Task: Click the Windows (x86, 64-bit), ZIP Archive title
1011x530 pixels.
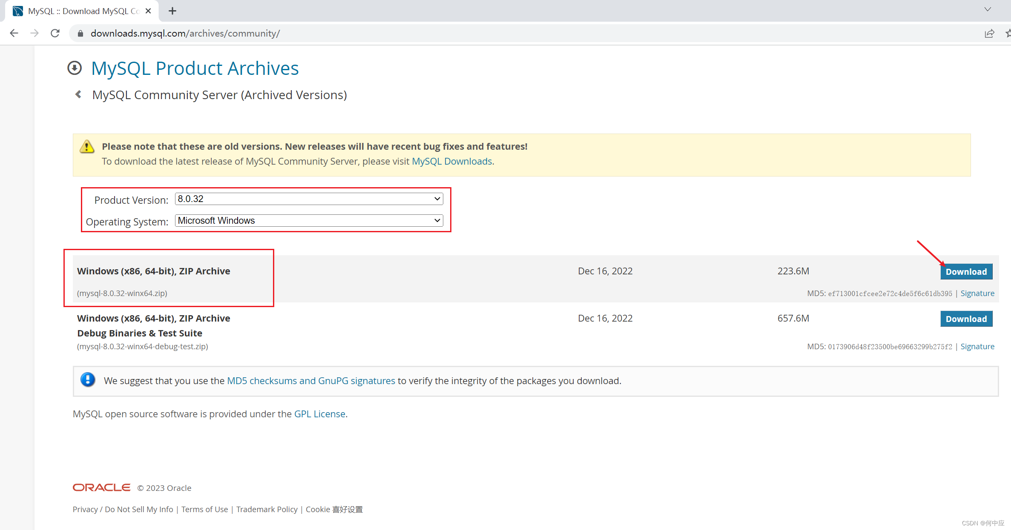Action: 154,271
